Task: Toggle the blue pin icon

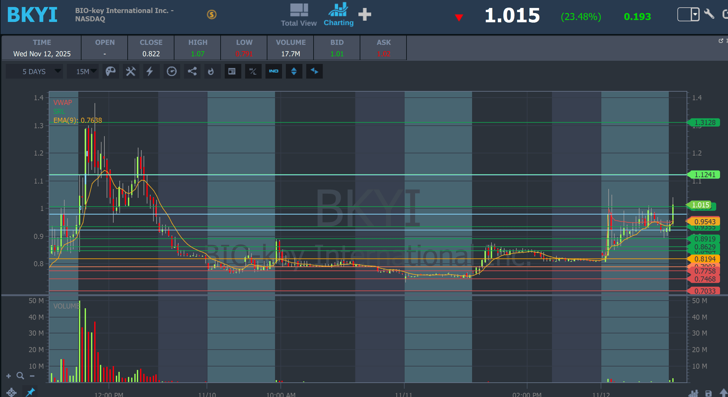Action: point(30,392)
